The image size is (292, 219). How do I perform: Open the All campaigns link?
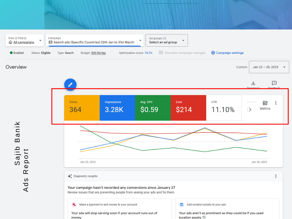[24, 42]
